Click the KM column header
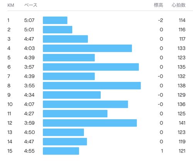The height and width of the screenshot is (161, 193). 11,5
